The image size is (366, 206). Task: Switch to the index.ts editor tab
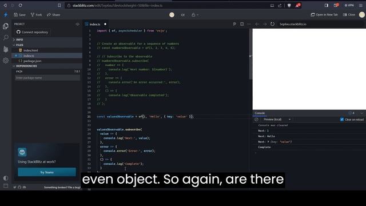click(95, 24)
